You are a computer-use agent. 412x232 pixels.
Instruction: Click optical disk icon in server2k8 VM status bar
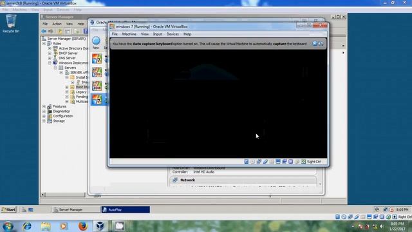click(344, 217)
